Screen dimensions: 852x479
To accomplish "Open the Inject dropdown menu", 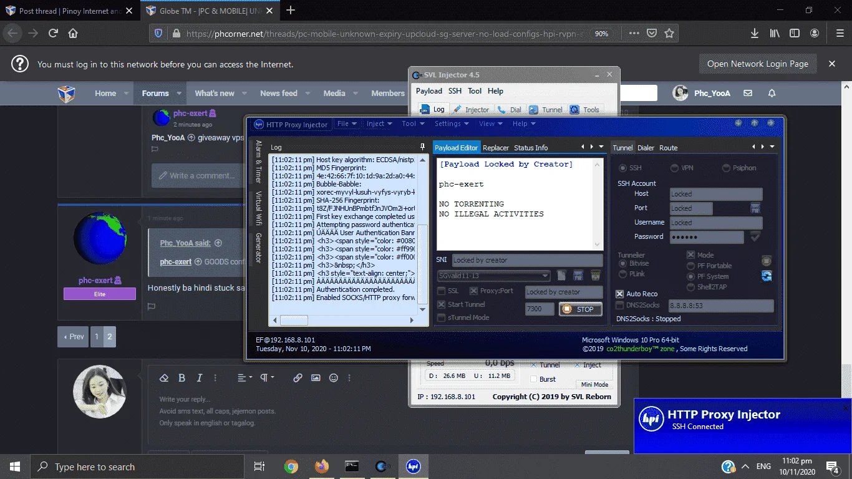I will tap(379, 123).
